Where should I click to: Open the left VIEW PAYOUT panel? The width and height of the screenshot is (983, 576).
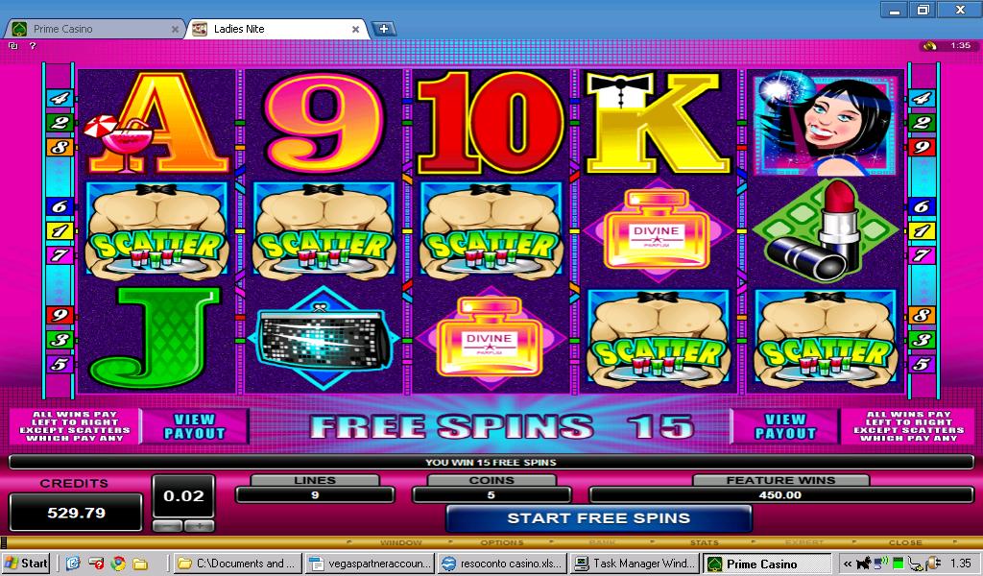pos(194,426)
